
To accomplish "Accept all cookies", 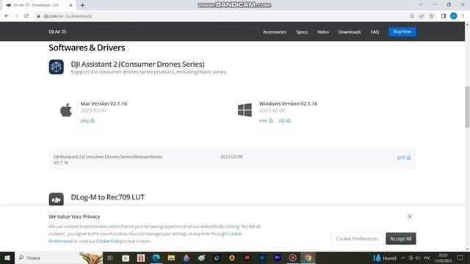I will pos(401,238).
